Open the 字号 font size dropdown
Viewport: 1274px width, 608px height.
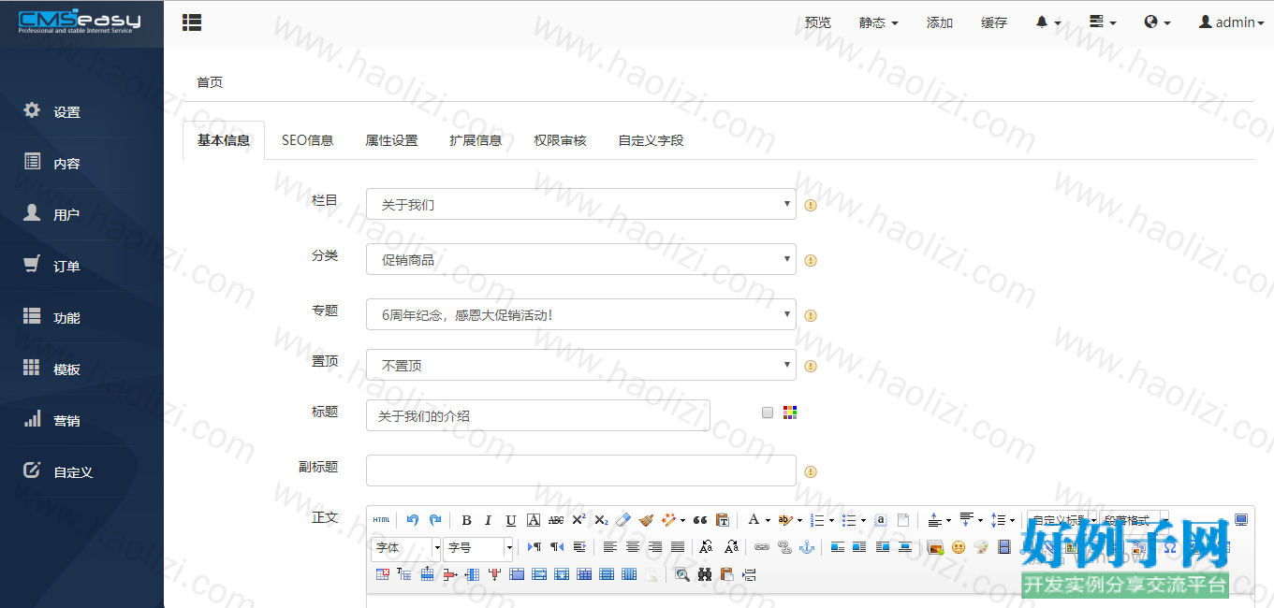coord(478,547)
